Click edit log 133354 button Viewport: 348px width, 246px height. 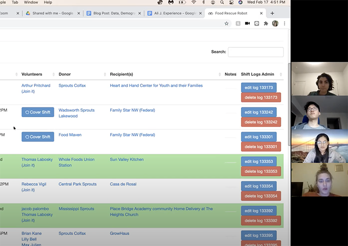pyautogui.click(x=259, y=186)
